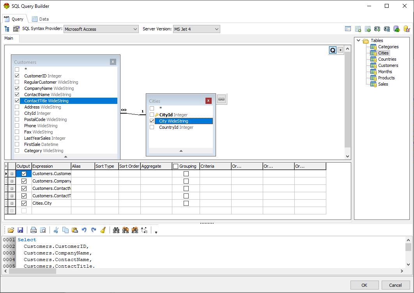Click table with green arrow icon

(x=368, y=29)
